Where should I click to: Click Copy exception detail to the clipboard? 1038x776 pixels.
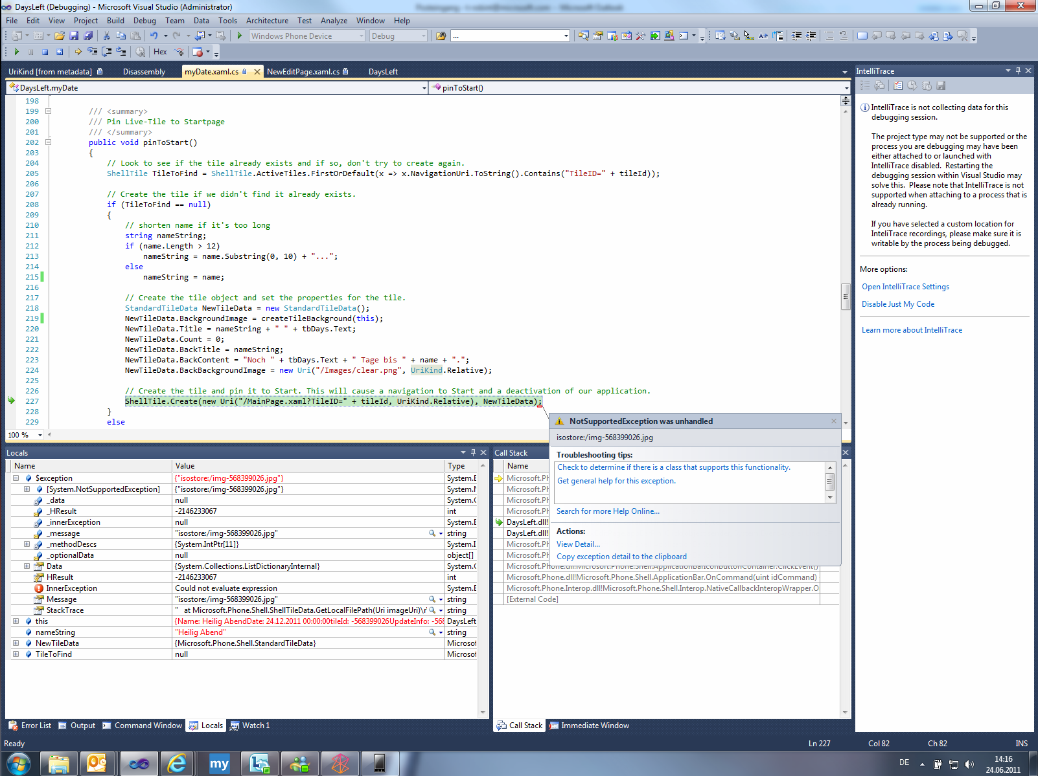pyautogui.click(x=621, y=557)
